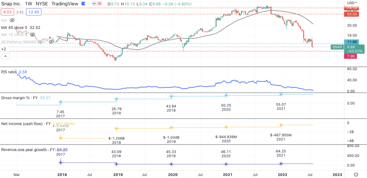Click the Mar time axis label

[16, 174]
